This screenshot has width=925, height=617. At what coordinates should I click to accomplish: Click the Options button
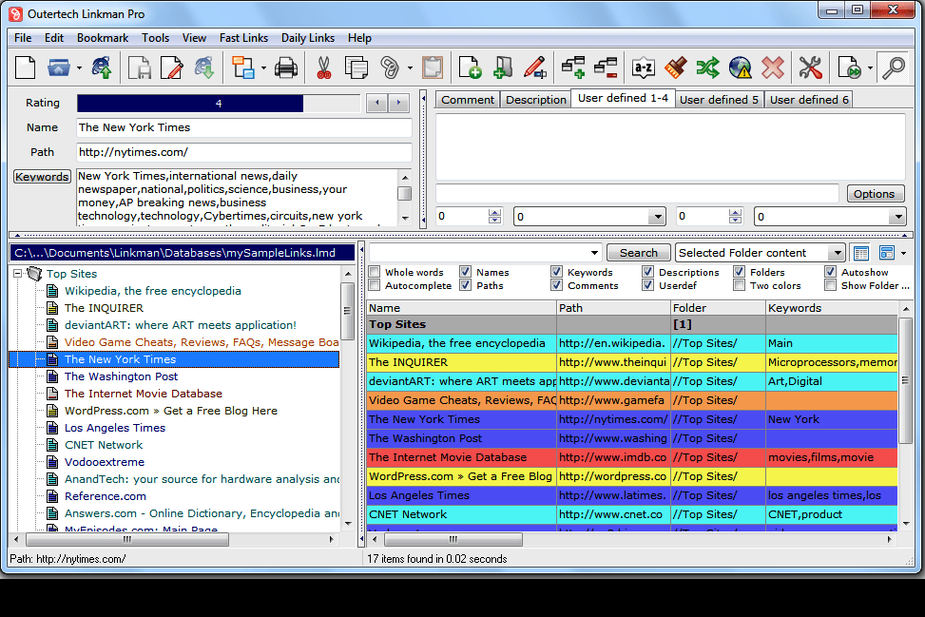[x=875, y=193]
